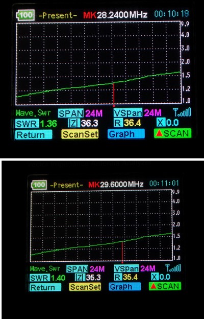
Task: Tap the signal strength icon, bottom screen
Action: [x=173, y=268]
